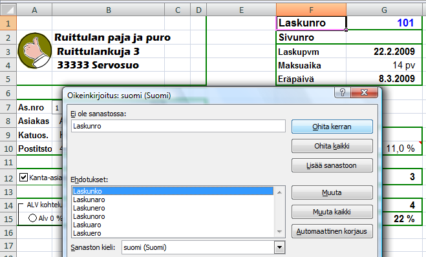
Task: Click the Asiakas label cell
Action: tap(34, 121)
